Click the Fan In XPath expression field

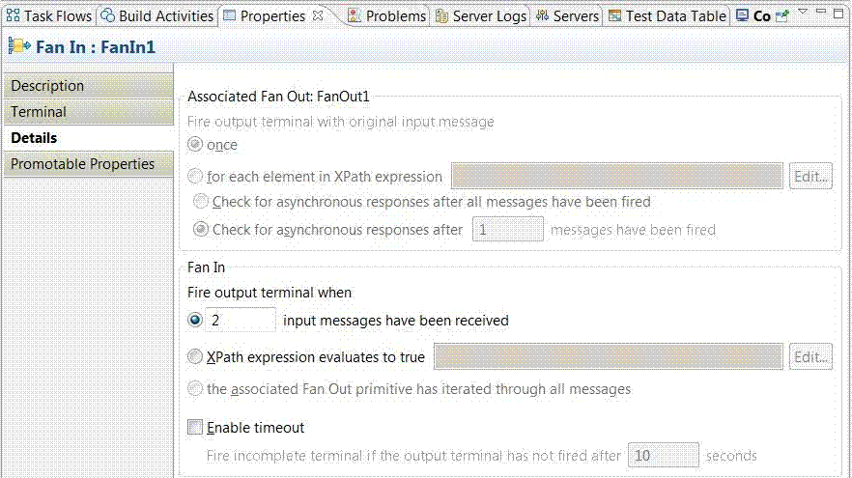(x=608, y=357)
